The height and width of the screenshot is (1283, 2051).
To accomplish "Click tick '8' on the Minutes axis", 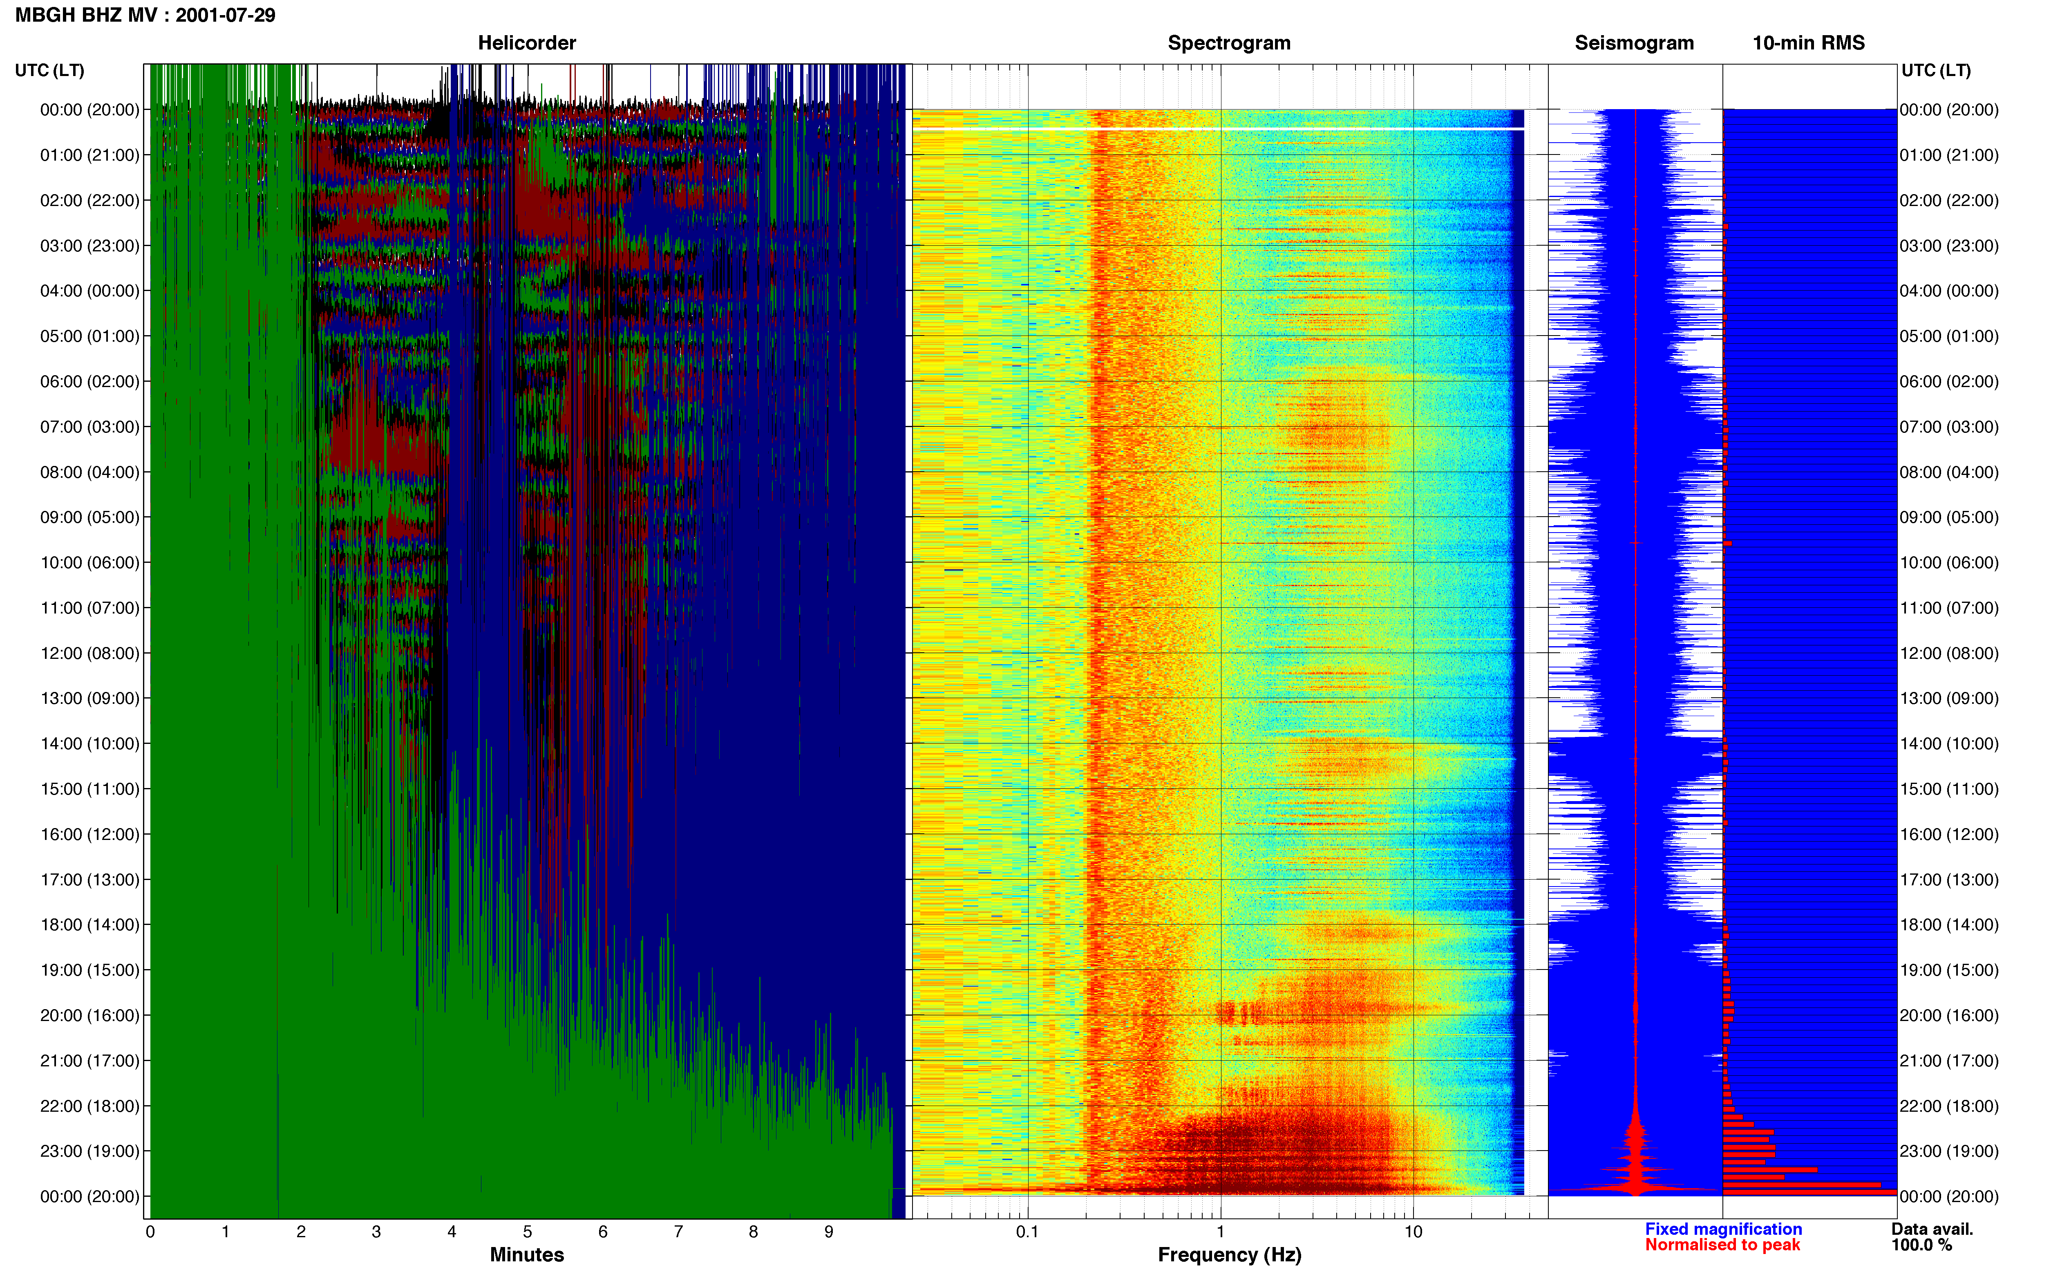I will click(753, 1232).
